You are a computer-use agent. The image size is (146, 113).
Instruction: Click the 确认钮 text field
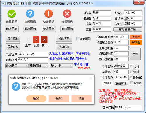[102, 13]
